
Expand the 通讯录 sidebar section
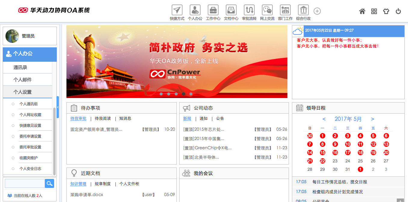(20, 68)
